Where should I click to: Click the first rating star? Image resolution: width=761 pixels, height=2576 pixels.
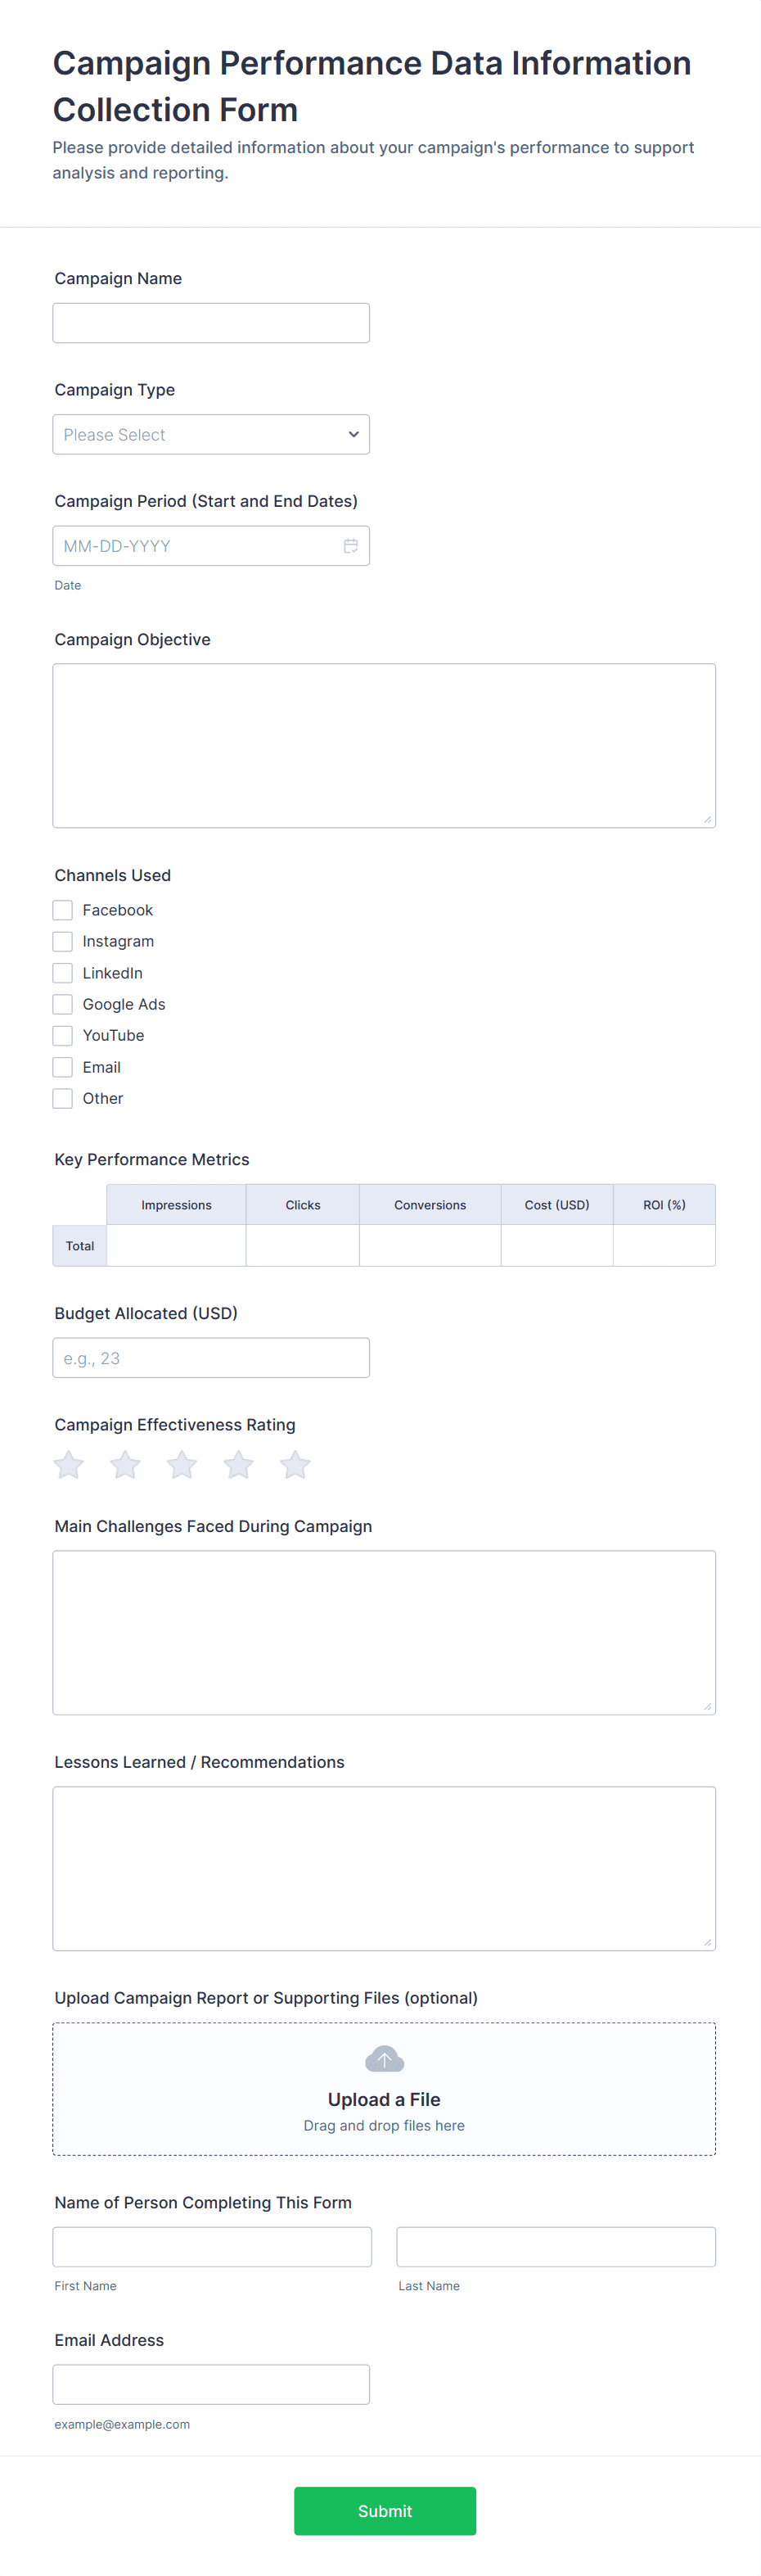point(69,1465)
